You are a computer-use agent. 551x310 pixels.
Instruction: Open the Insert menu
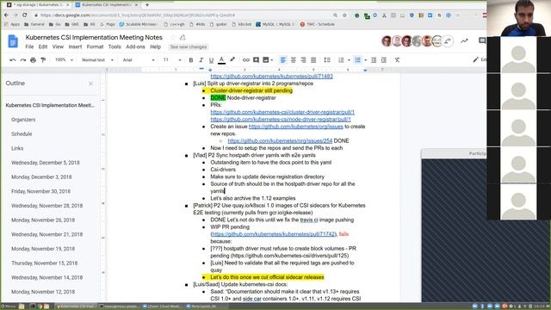click(75, 46)
